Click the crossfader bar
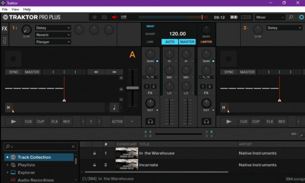Viewport: 305px width, 183px height. pyautogui.click(x=178, y=134)
